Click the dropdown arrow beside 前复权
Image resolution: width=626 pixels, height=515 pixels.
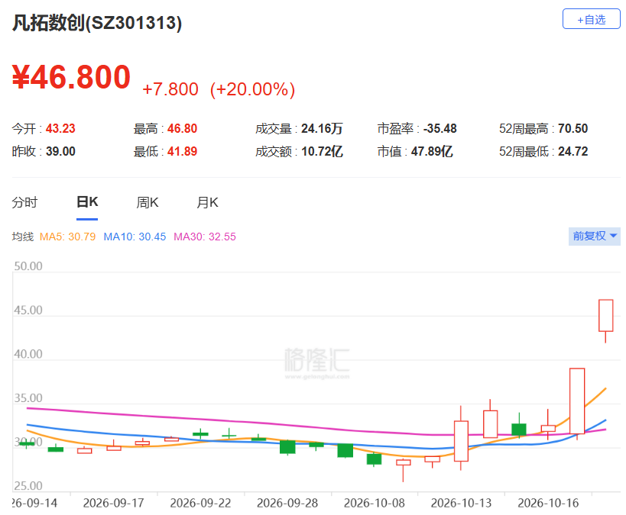coord(613,236)
